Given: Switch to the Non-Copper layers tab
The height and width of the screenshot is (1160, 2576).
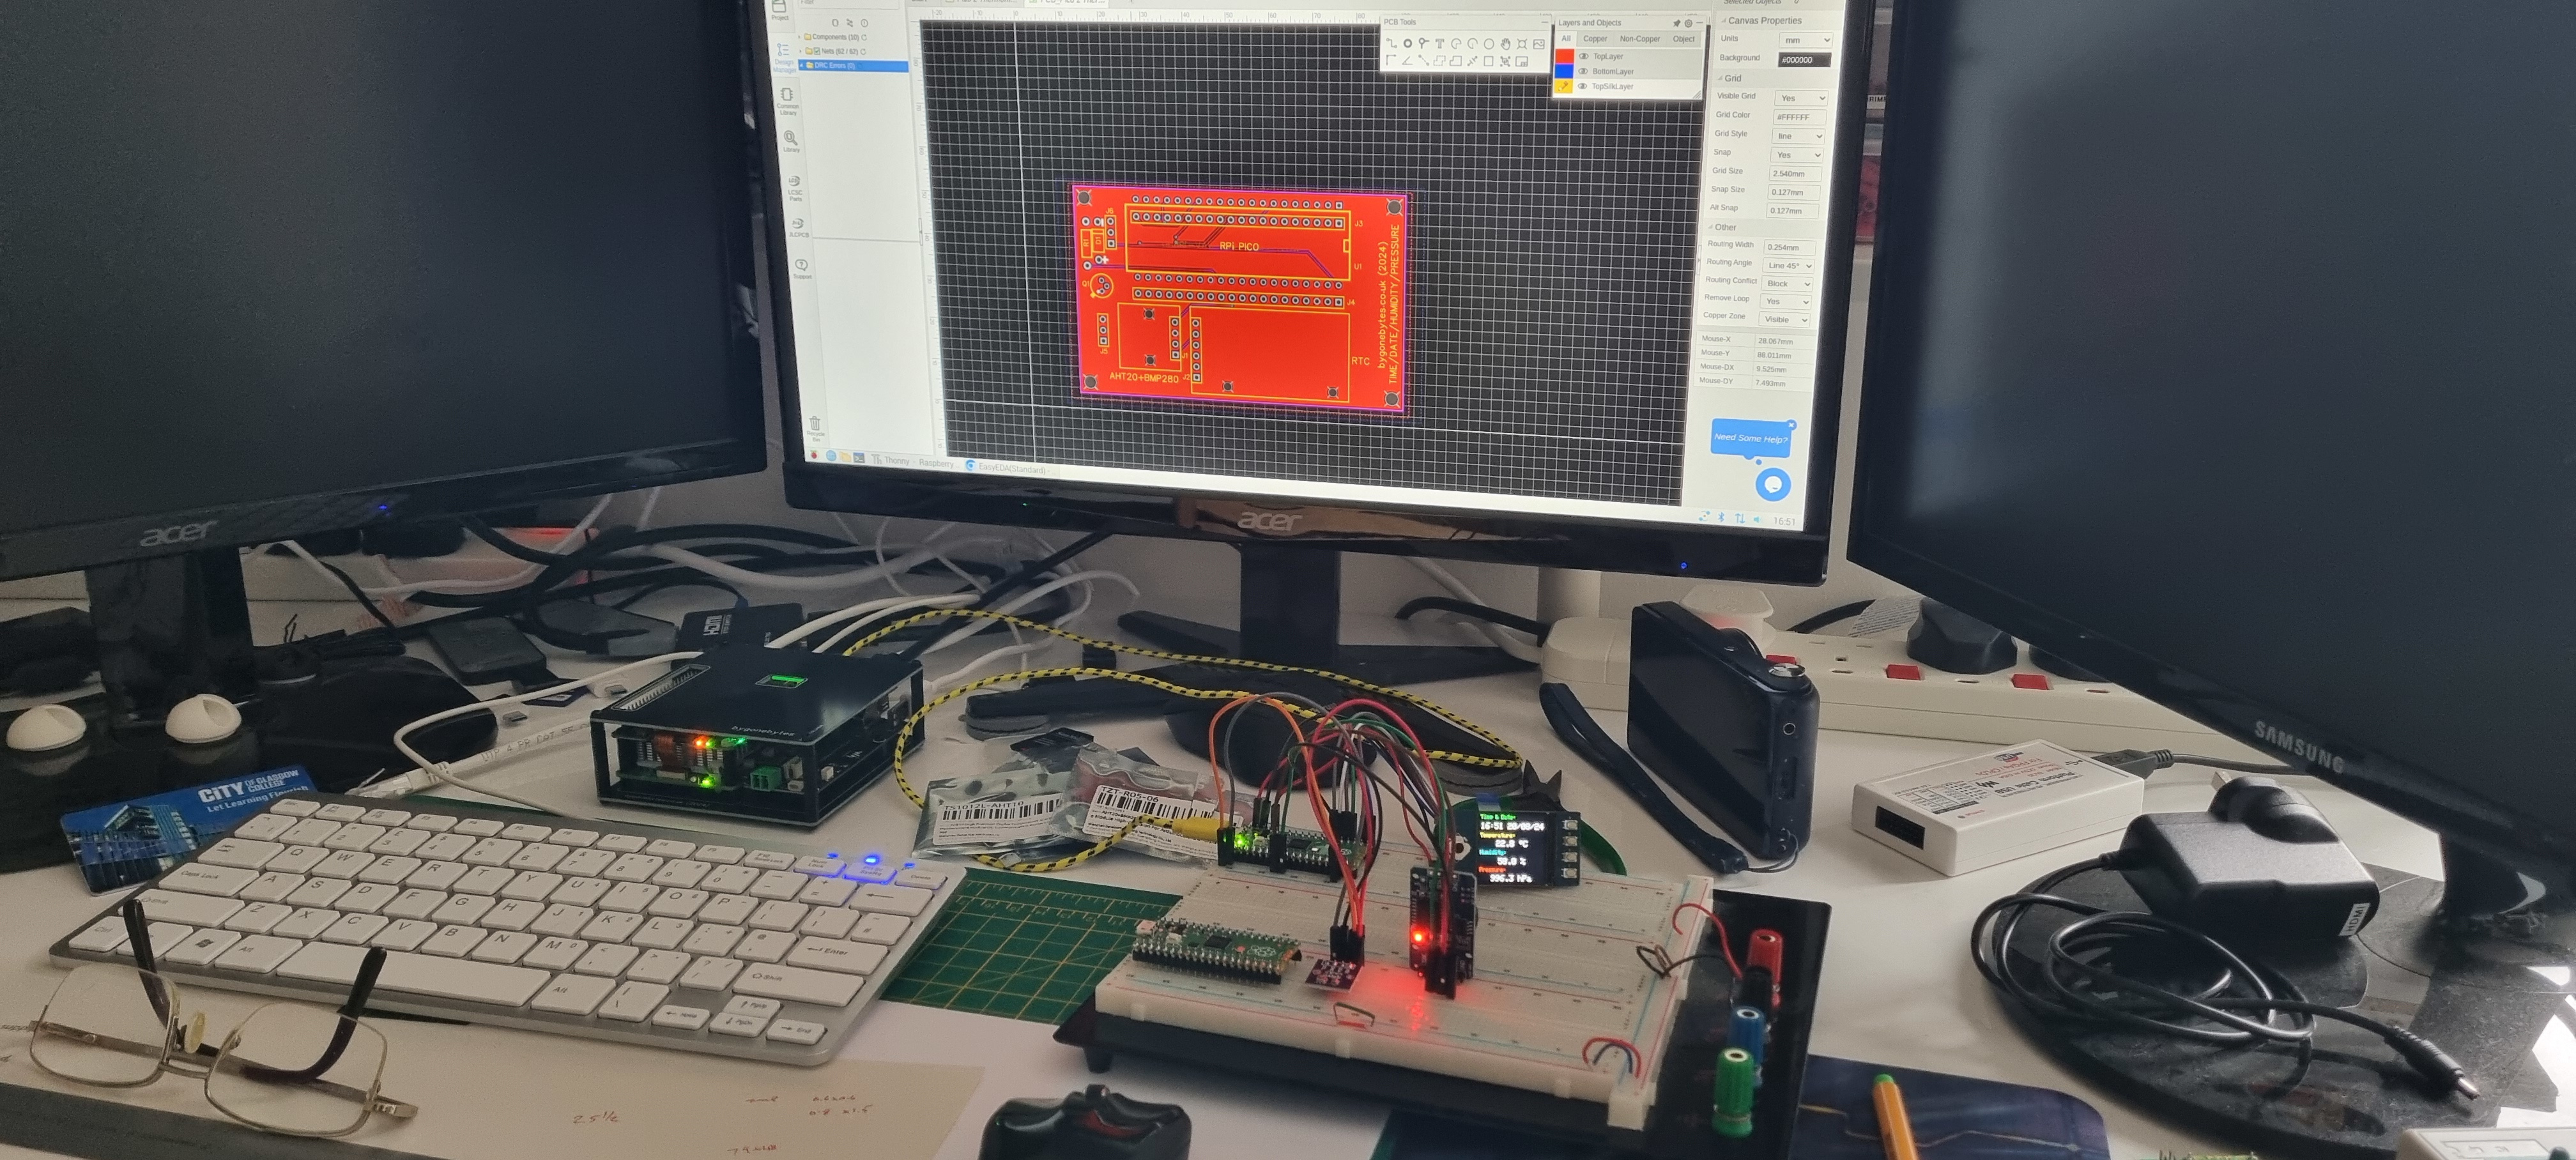Looking at the screenshot, I should (x=1640, y=39).
